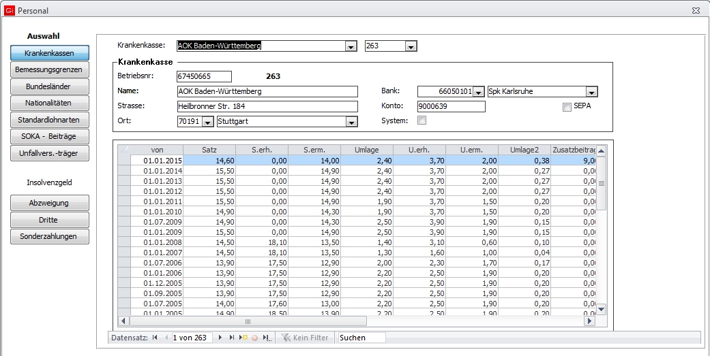Open Nationalitäten section

(x=50, y=103)
